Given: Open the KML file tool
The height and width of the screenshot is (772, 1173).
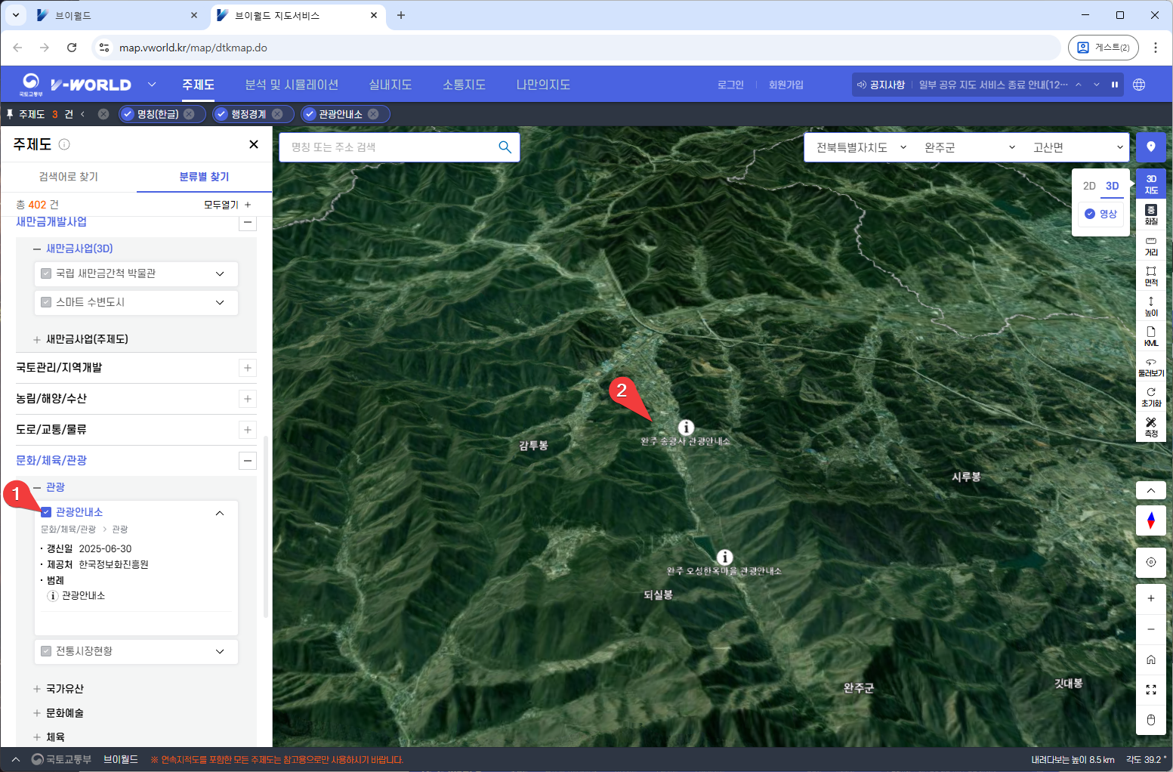Looking at the screenshot, I should [x=1150, y=336].
